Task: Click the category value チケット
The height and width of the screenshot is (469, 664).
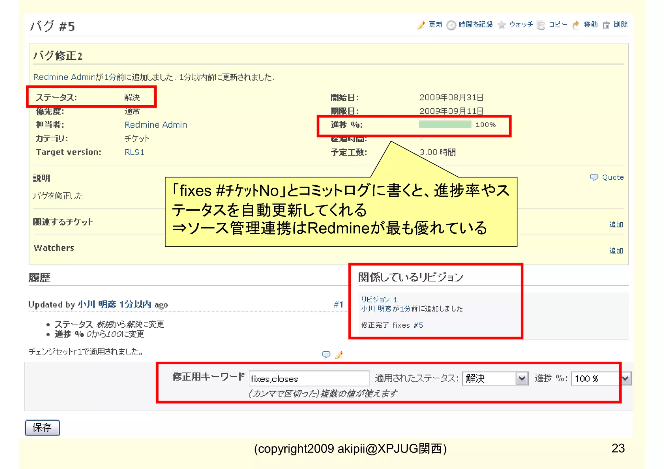Action: point(137,139)
